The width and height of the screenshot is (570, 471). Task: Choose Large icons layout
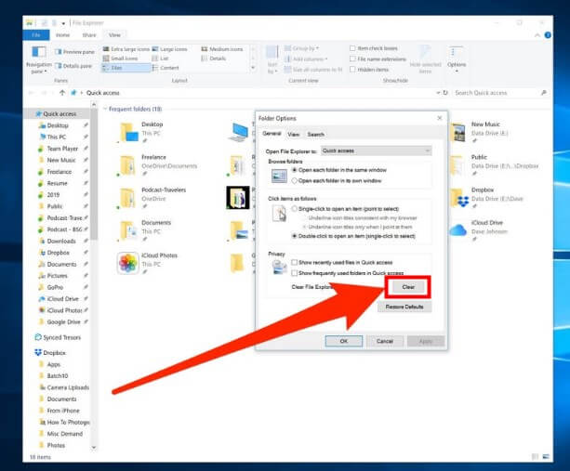169,49
